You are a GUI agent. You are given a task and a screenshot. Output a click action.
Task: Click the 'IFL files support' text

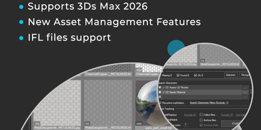pos(69,37)
